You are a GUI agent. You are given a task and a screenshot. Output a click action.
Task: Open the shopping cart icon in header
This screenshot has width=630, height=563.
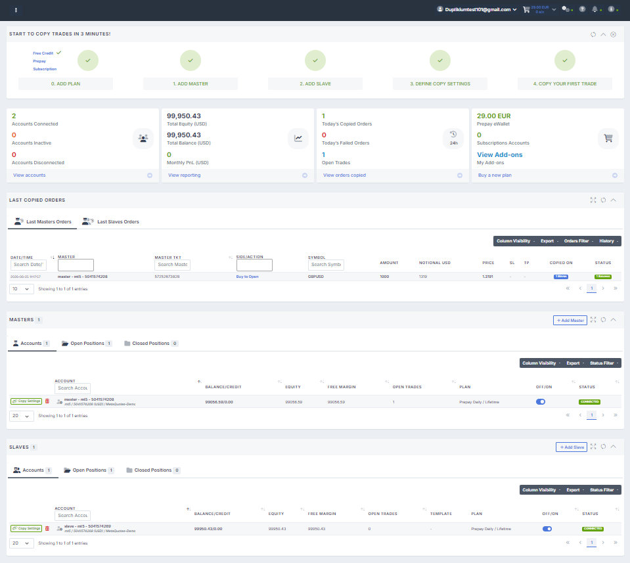[526, 10]
